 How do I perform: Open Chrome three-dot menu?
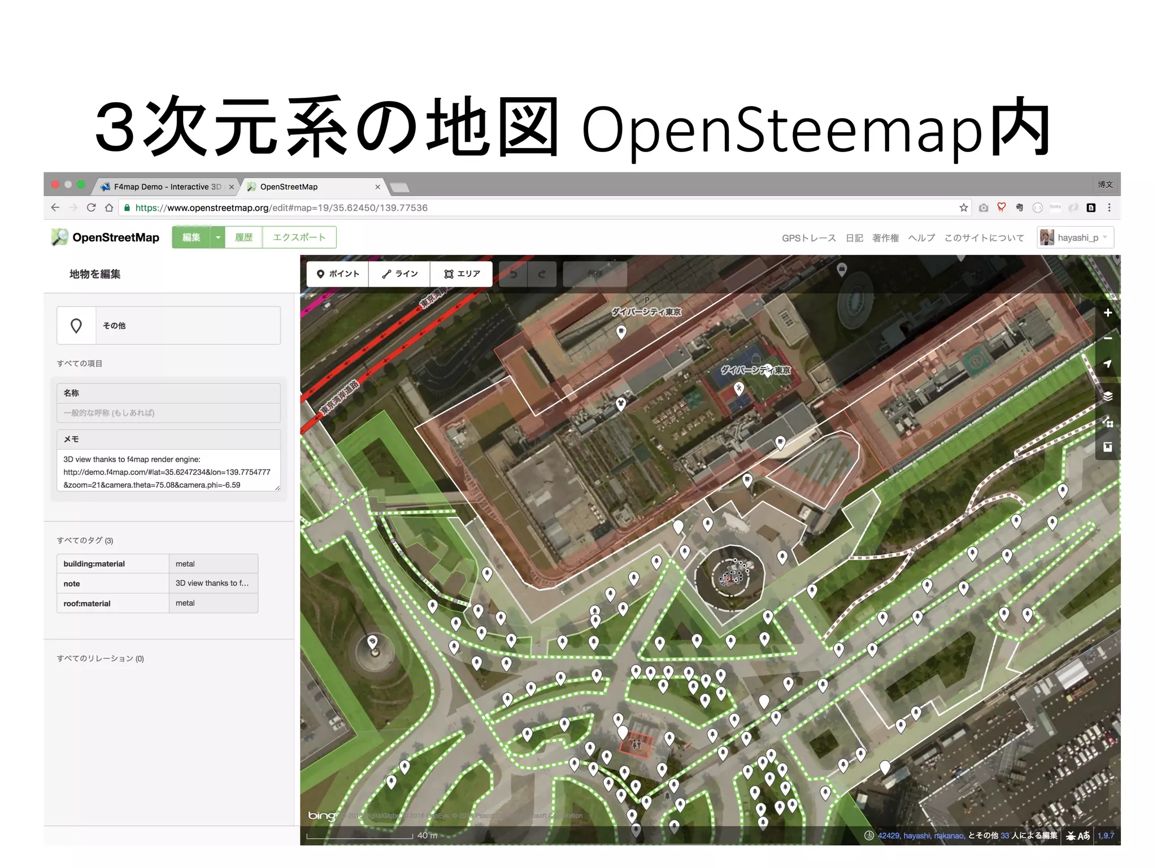(x=1109, y=207)
